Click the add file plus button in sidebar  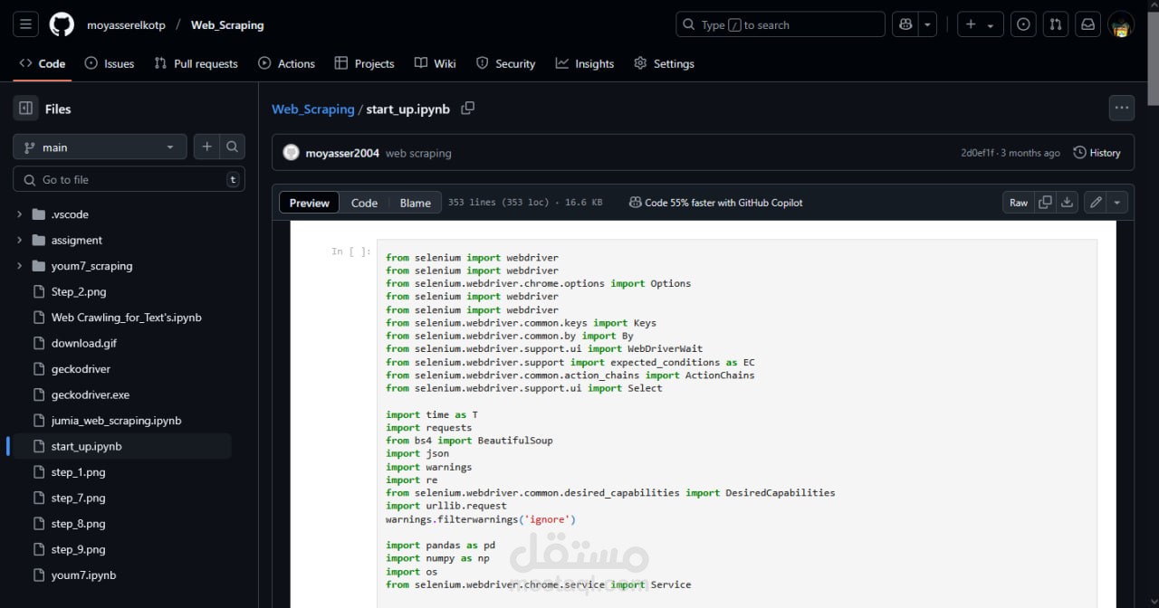coord(207,147)
